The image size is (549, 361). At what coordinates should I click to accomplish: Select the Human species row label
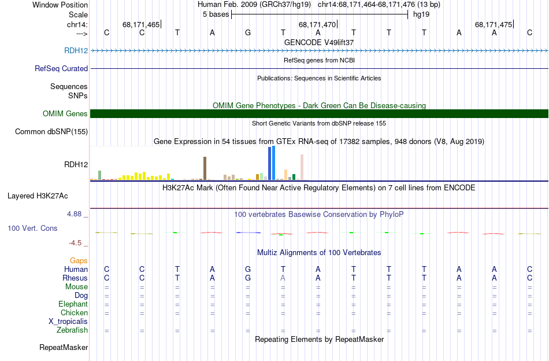pyautogui.click(x=76, y=269)
